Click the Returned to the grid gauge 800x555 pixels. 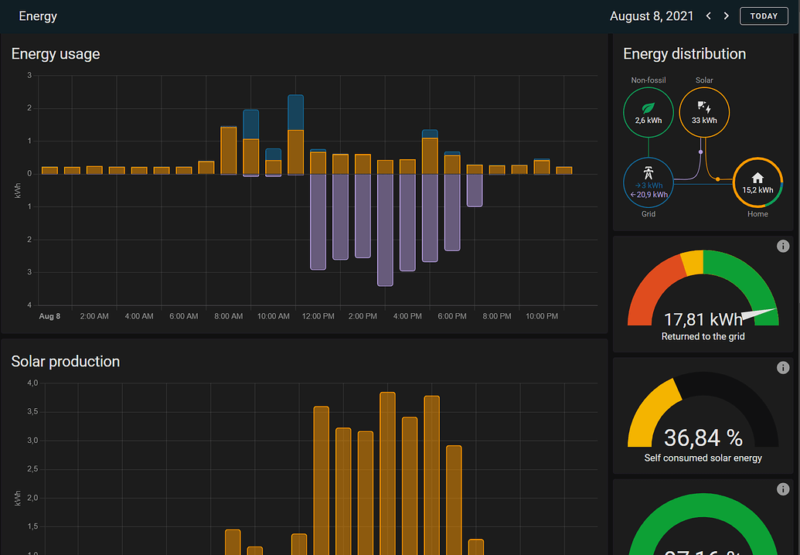coord(703,298)
